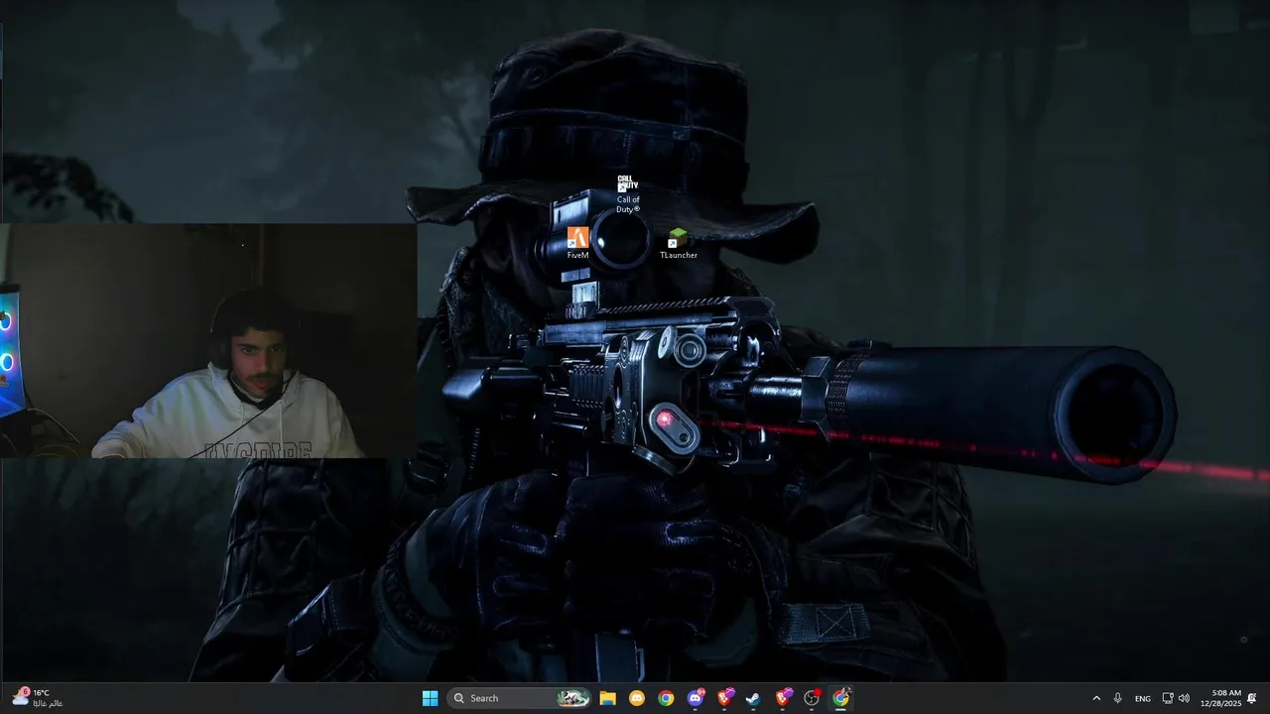This screenshot has width=1270, height=714.
Task: Open the volume speaker tray icon
Action: coord(1184,698)
